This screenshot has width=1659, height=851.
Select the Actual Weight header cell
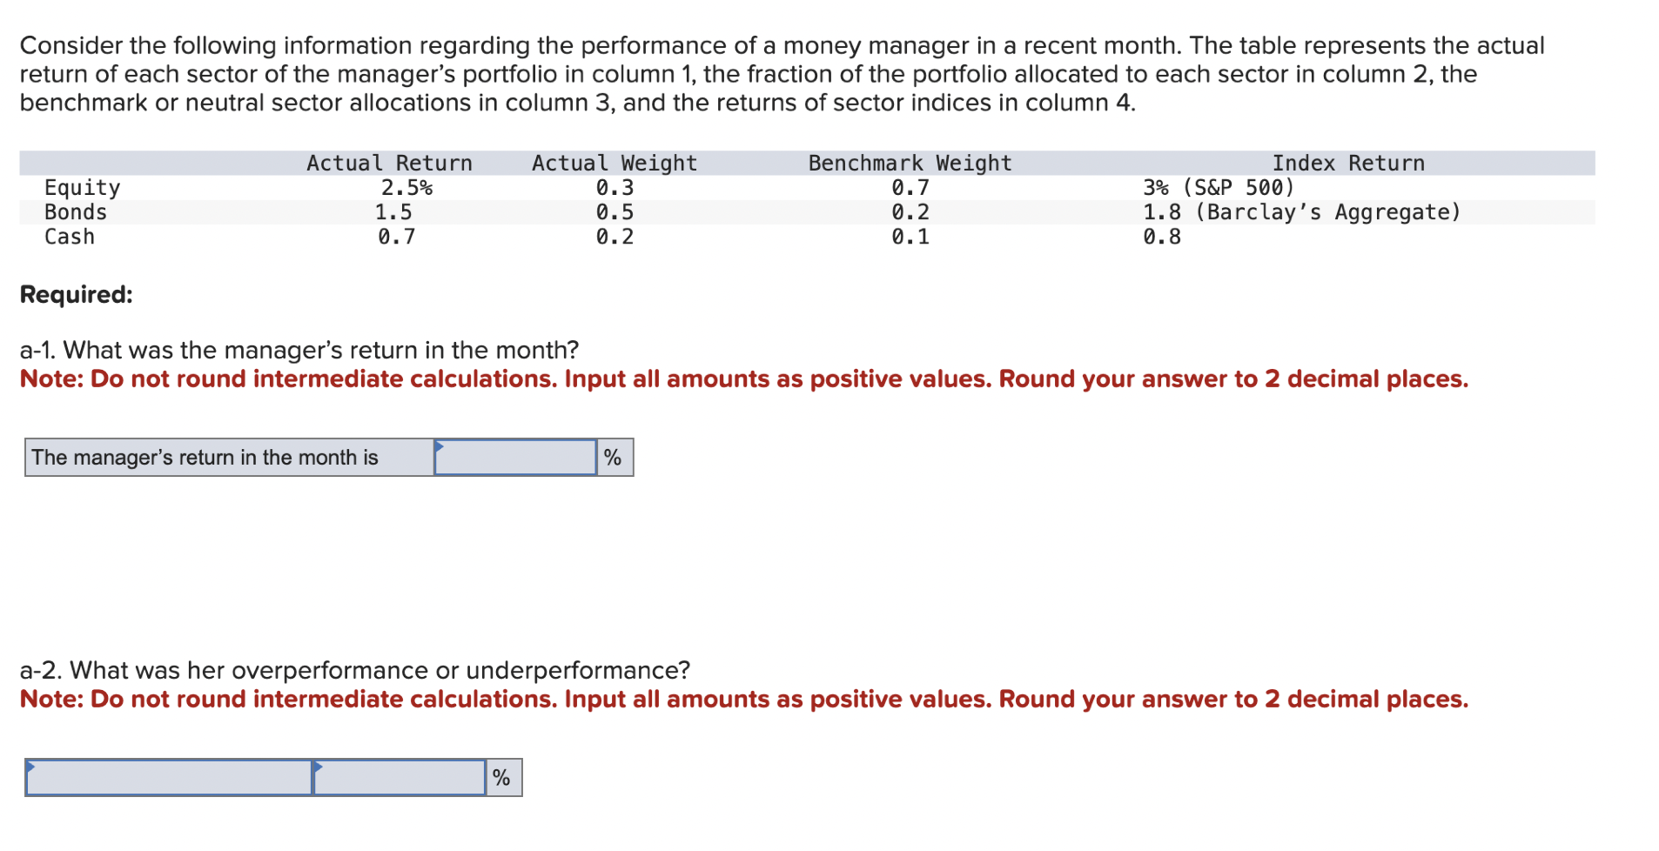coord(614,162)
